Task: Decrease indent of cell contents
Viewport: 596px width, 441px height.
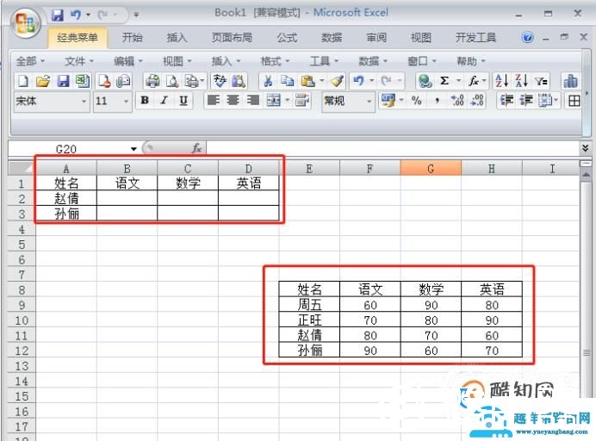Action: 506,101
